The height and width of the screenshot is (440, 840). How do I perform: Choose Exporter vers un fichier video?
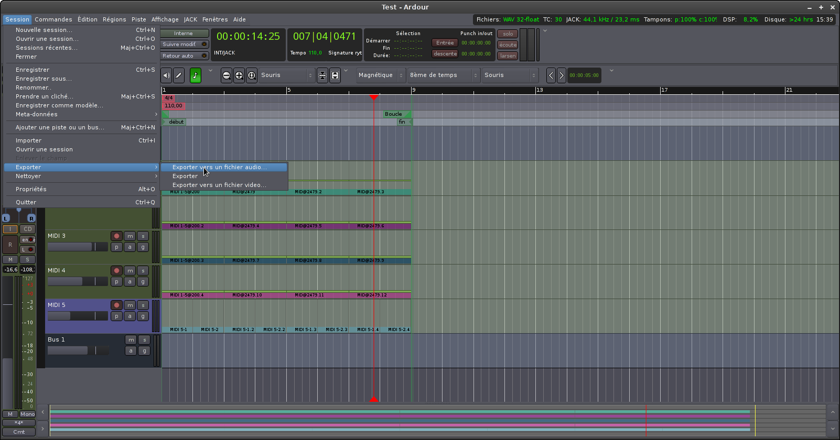(219, 185)
